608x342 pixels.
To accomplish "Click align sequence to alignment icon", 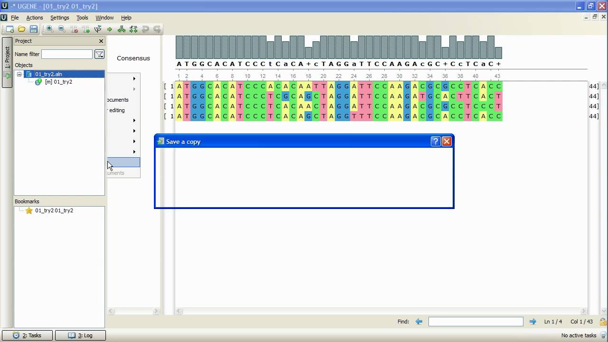I will tap(133, 29).
